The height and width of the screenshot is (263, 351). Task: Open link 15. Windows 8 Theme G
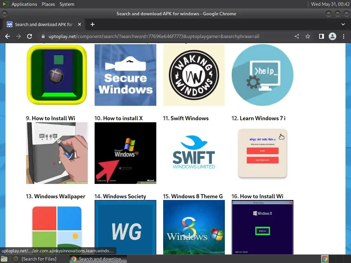[193, 196]
